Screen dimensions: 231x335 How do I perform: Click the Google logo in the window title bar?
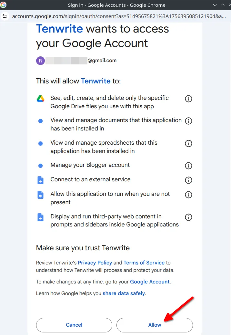[x=4, y=5]
